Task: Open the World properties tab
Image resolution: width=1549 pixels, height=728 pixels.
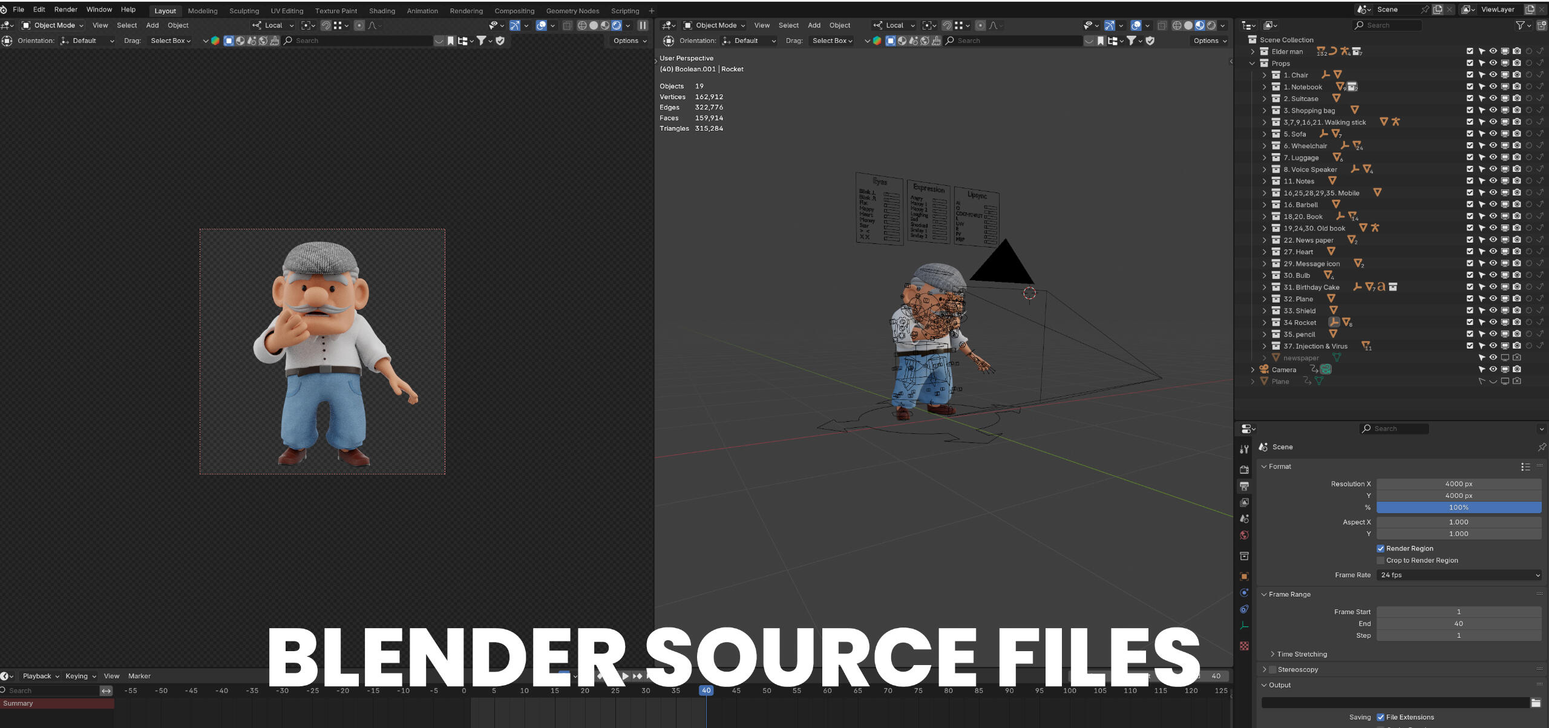Action: pos(1244,536)
